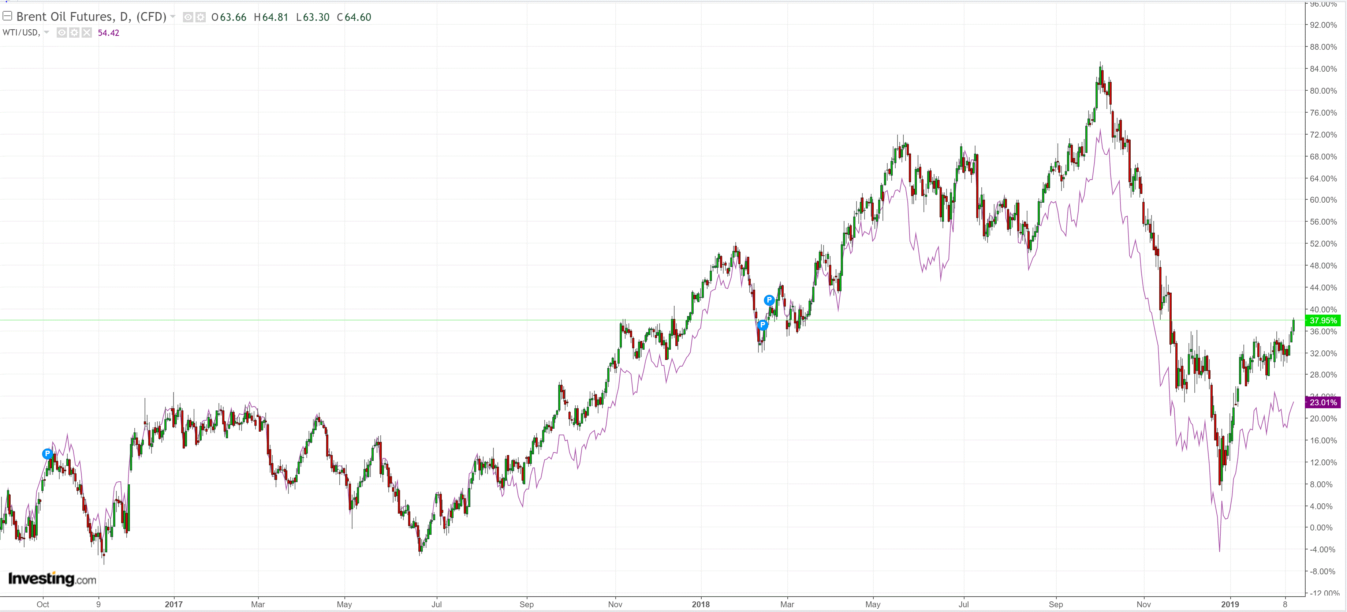1347x612 pixels.
Task: Open WTI/USD dropdown arrow
Action: (x=46, y=33)
